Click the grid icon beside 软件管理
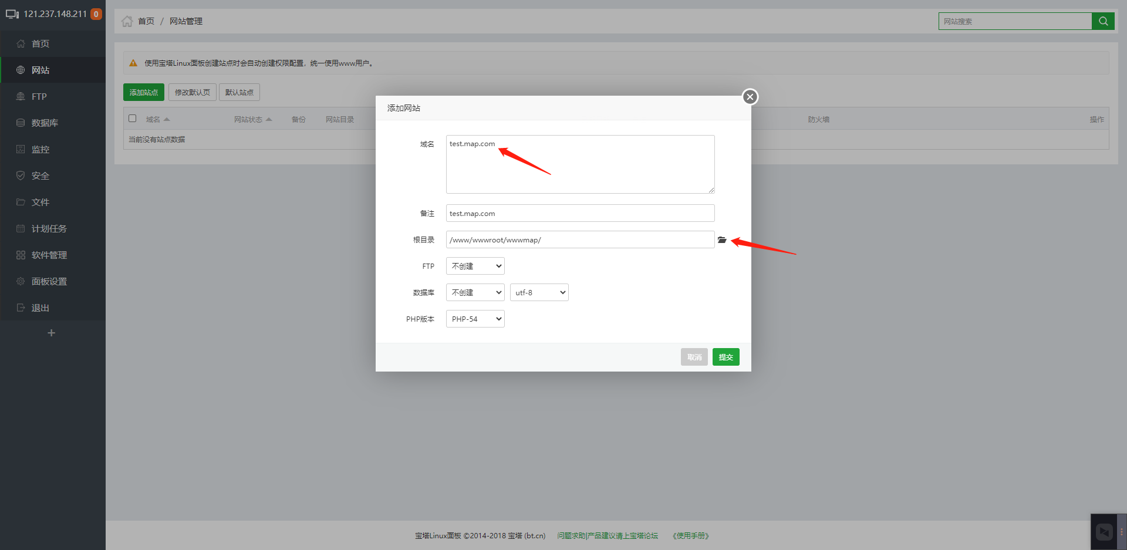This screenshot has height=550, width=1127. click(x=21, y=255)
